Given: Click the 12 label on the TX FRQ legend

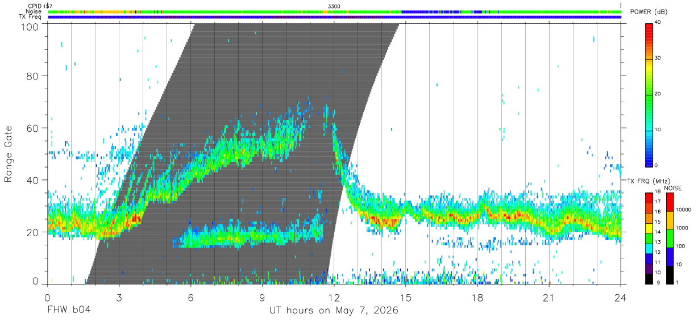Looking at the screenshot, I should 658,252.
